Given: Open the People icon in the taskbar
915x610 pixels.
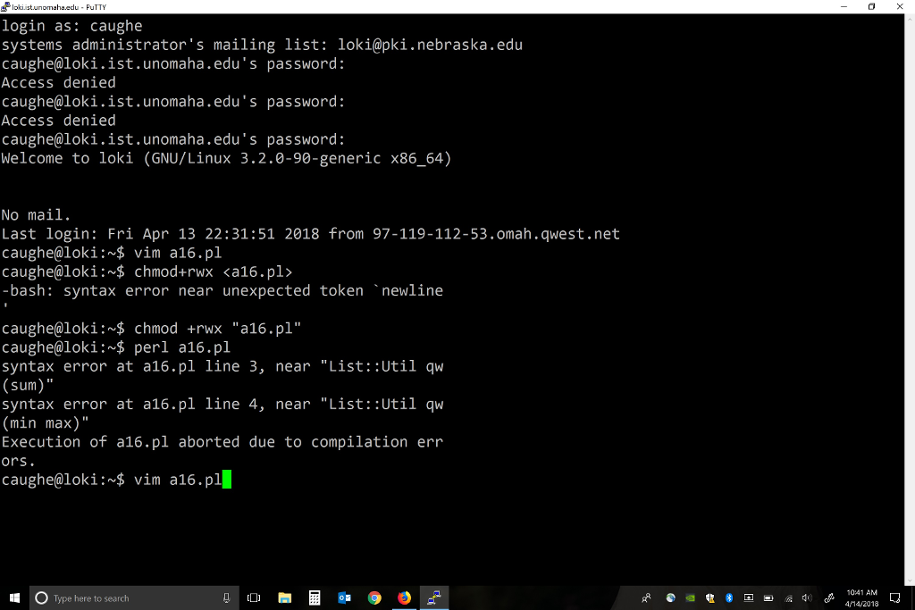Looking at the screenshot, I should coord(646,597).
